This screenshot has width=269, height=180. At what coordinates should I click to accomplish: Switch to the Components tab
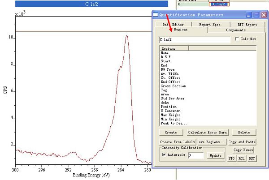click(235, 30)
